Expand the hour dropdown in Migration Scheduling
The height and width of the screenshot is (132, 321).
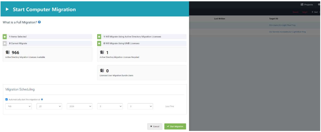110,106
